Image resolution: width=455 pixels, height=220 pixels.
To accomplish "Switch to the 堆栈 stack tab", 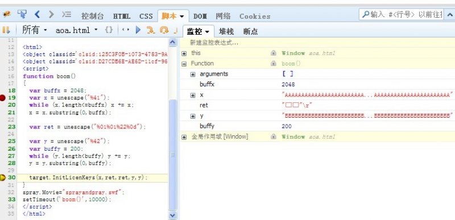I will (x=226, y=31).
